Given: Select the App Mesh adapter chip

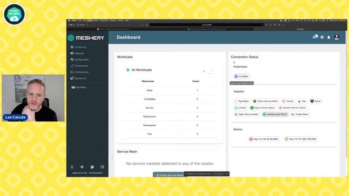Looking at the screenshot, I should [x=242, y=101].
